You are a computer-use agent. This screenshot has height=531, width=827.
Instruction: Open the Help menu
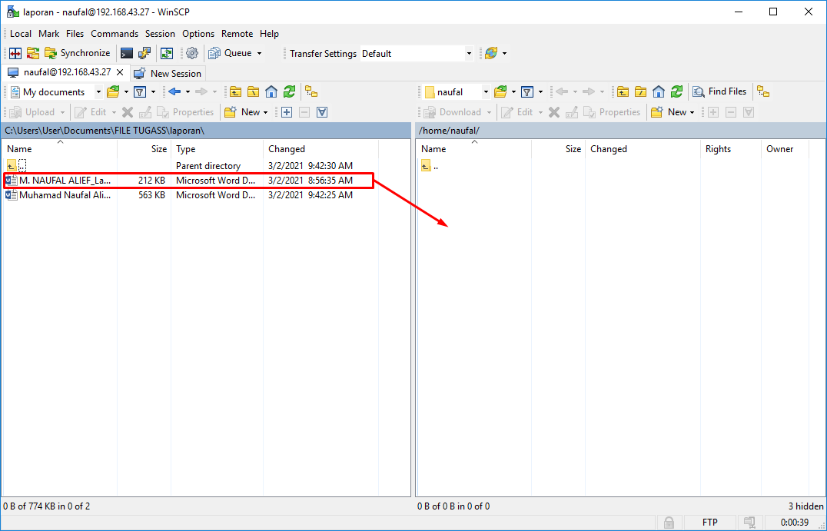pyautogui.click(x=269, y=34)
